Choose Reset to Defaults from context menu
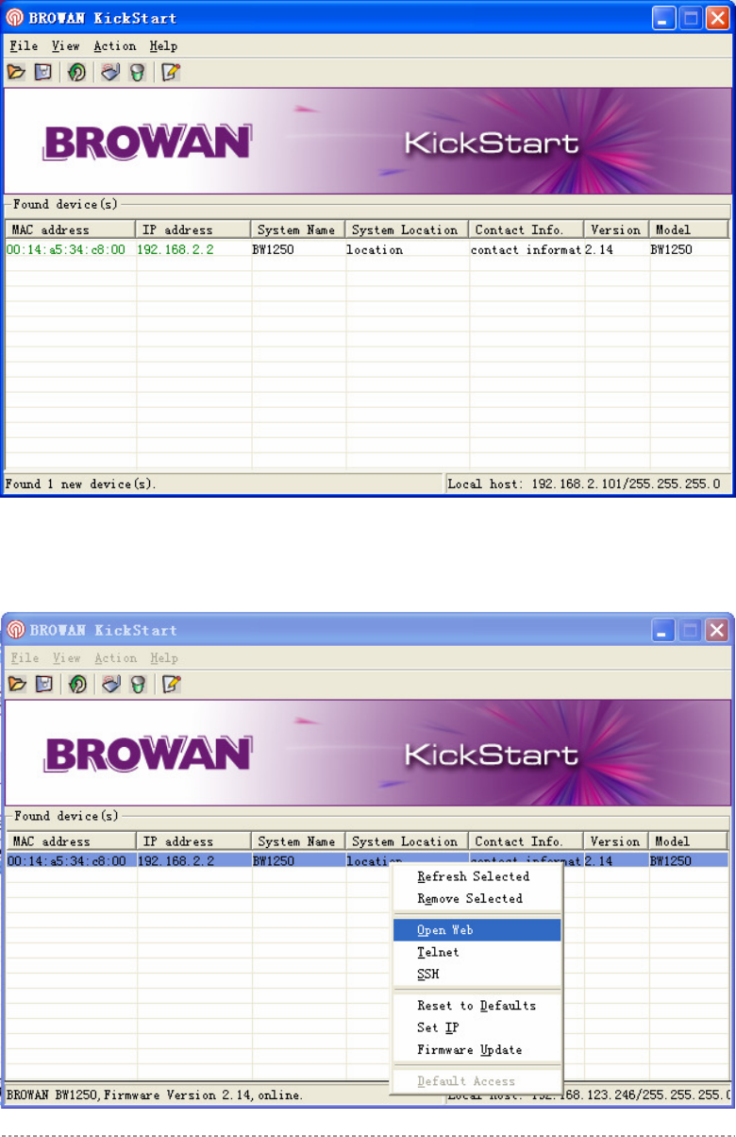736x1137 pixels. tap(477, 1006)
